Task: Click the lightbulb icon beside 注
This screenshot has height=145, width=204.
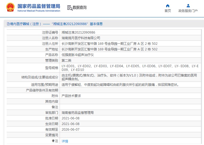Action: 53,141
